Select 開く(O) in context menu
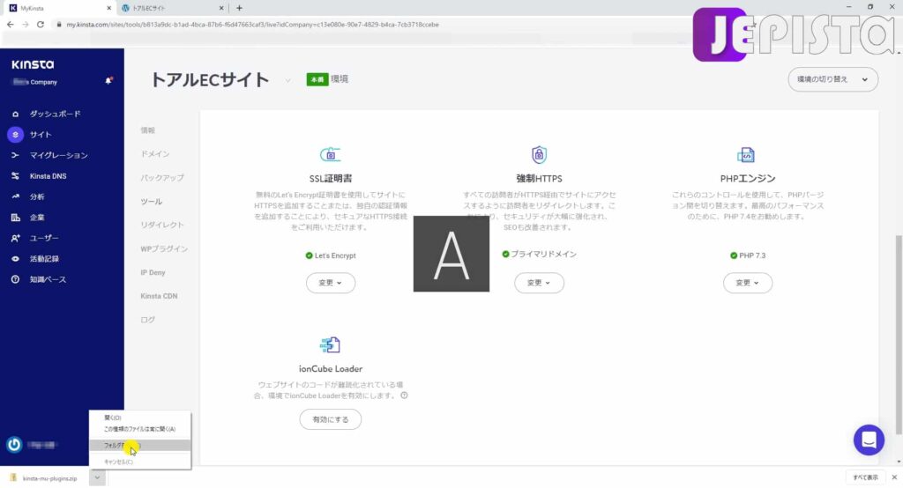The height and width of the screenshot is (488, 903). tap(140, 418)
